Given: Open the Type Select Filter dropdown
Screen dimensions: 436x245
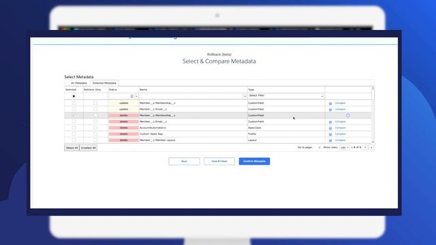Looking at the screenshot, I should pyautogui.click(x=286, y=96).
